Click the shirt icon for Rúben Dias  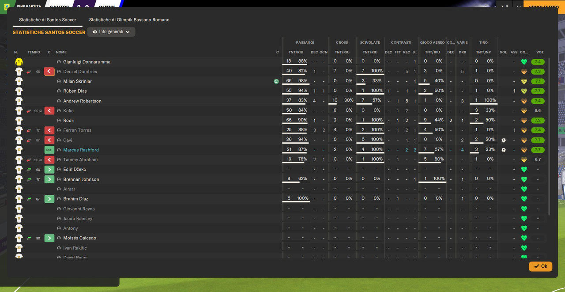[19, 91]
